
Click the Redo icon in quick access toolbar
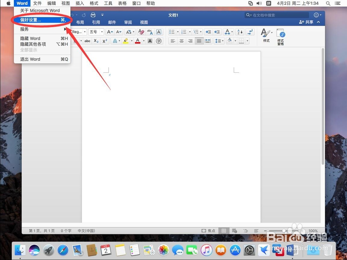(84, 15)
